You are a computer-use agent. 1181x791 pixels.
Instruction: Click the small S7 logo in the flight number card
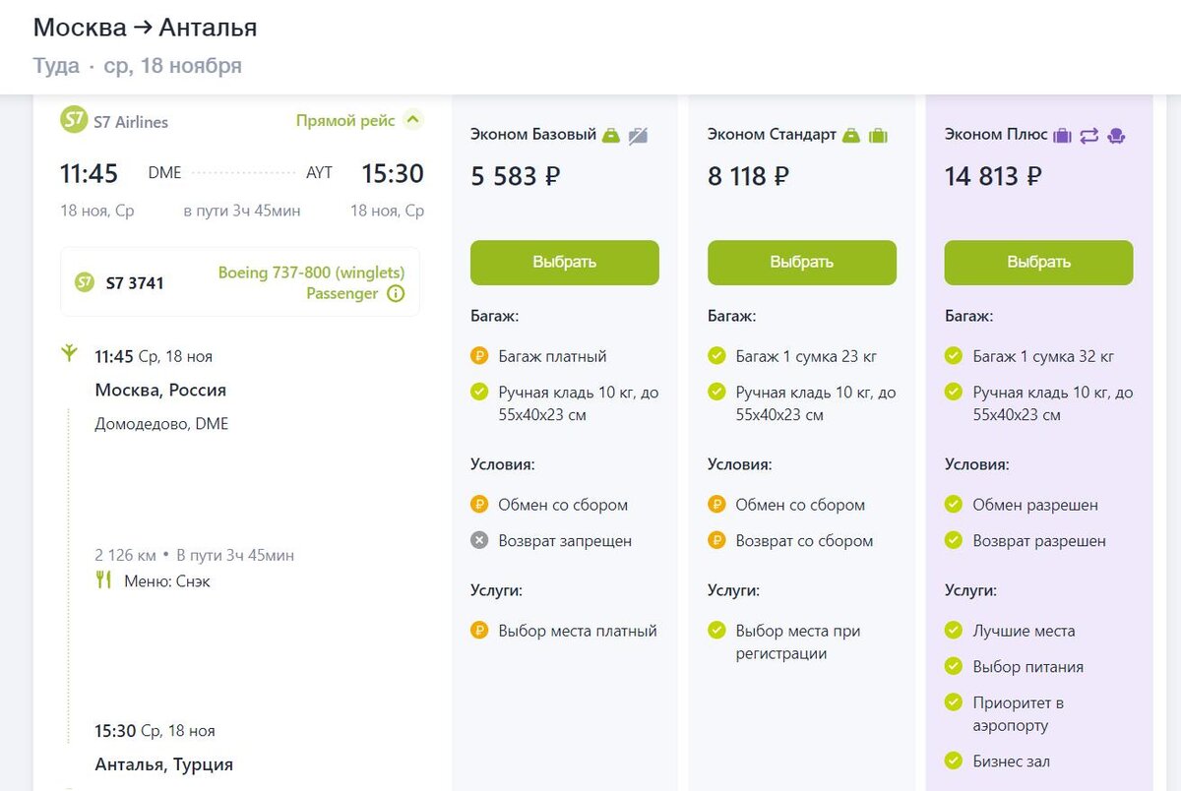86,283
